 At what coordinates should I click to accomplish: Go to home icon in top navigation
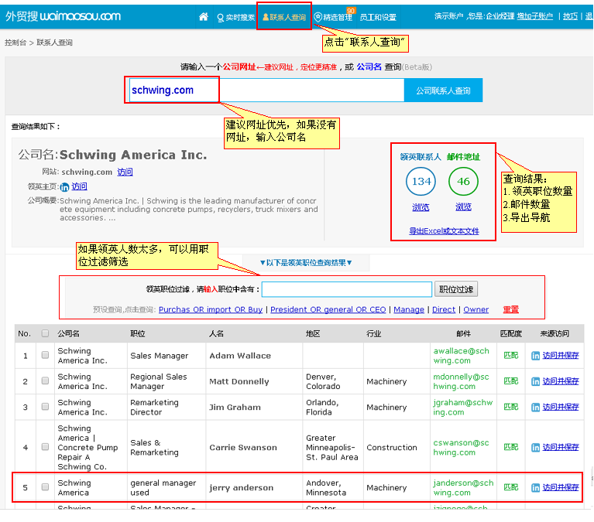click(x=204, y=17)
